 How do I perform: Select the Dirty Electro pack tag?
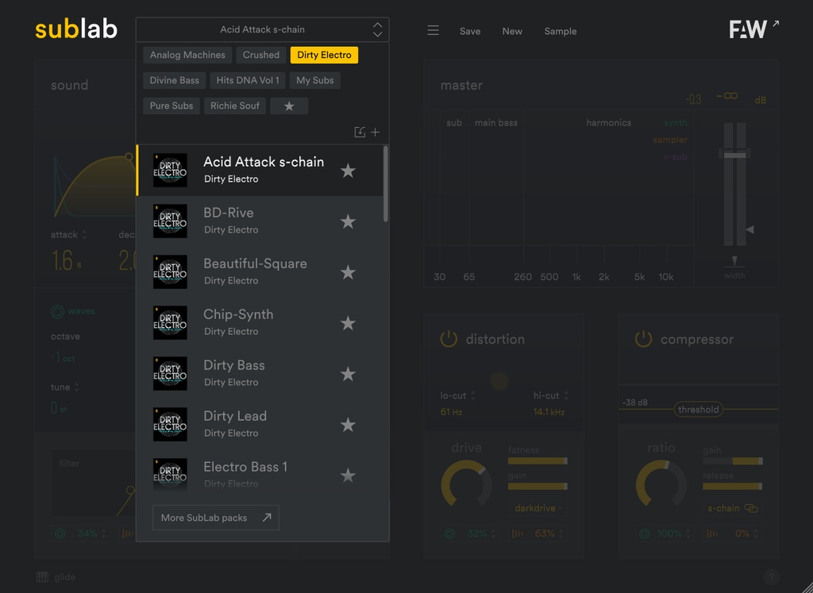324,55
